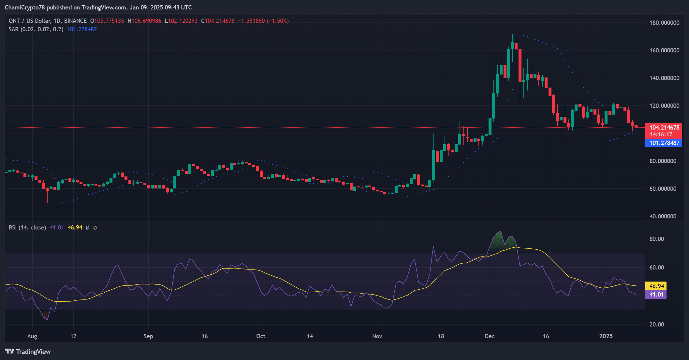The width and height of the screenshot is (689, 360).
Task: Click the first Ø icon beside RSI values
Action: [x=87, y=228]
